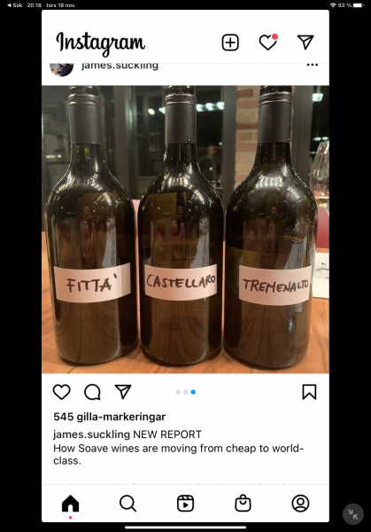371x532 pixels.
Task: Open comments speech bubble icon
Action: pos(92,392)
